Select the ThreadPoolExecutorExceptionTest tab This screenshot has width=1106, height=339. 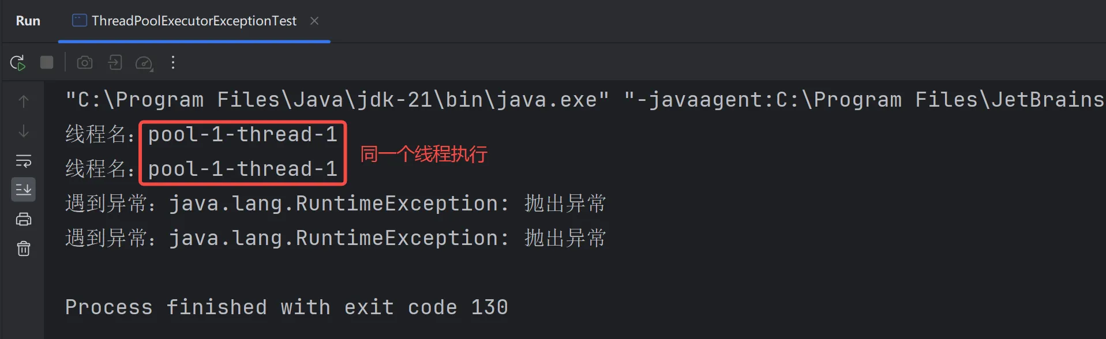(184, 21)
